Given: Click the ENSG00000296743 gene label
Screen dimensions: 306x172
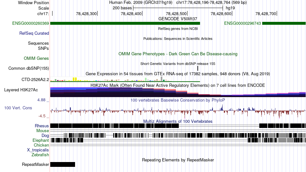Looking at the screenshot, I should click(242, 23).
